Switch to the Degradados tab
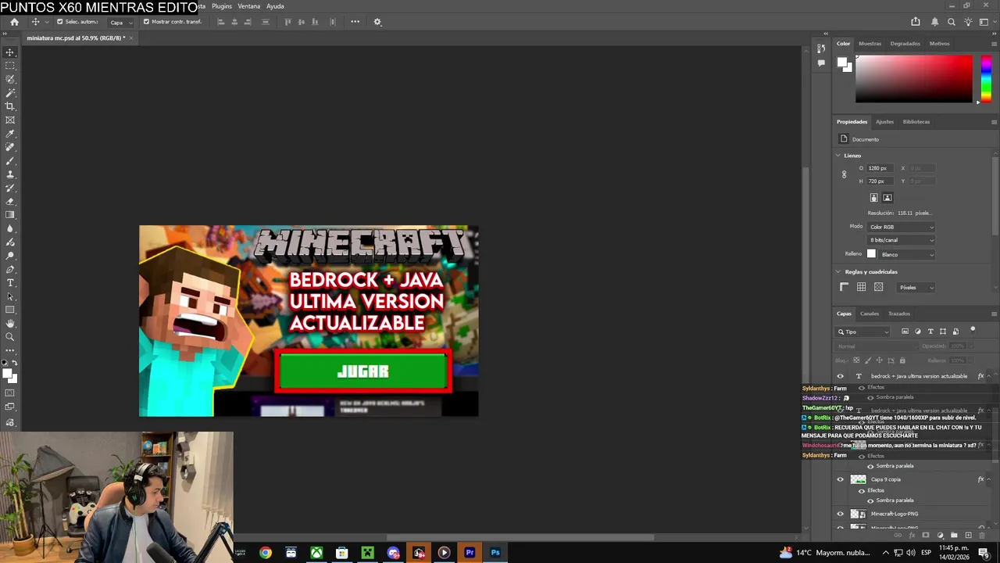Screen dimensions: 1000x563 coord(905,44)
